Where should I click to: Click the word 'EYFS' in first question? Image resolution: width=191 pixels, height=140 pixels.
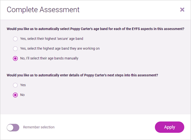coord(136,29)
